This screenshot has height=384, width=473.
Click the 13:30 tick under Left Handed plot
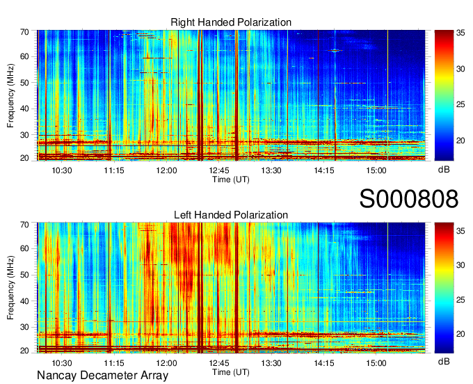(271, 363)
